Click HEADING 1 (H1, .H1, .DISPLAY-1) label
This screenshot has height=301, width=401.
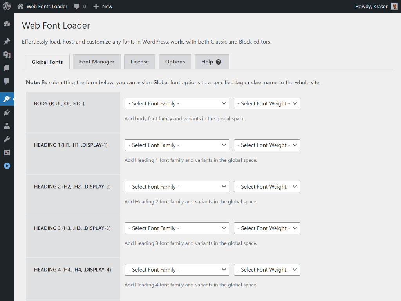[x=71, y=145]
